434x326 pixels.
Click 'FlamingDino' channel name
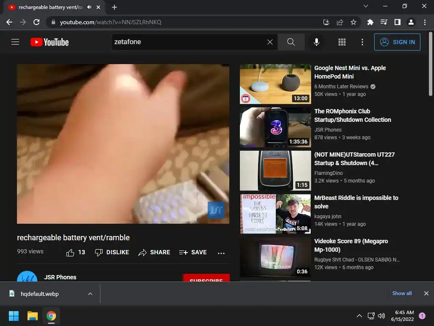(x=328, y=173)
